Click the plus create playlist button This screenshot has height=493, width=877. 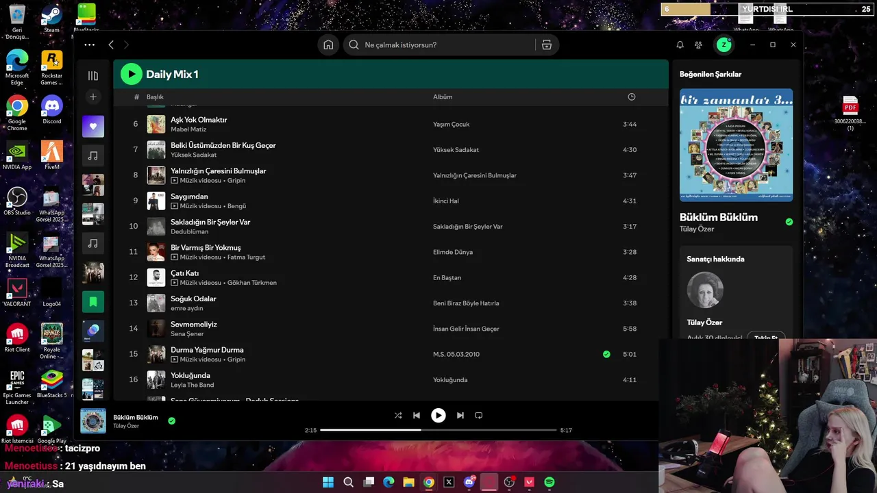pos(93,97)
